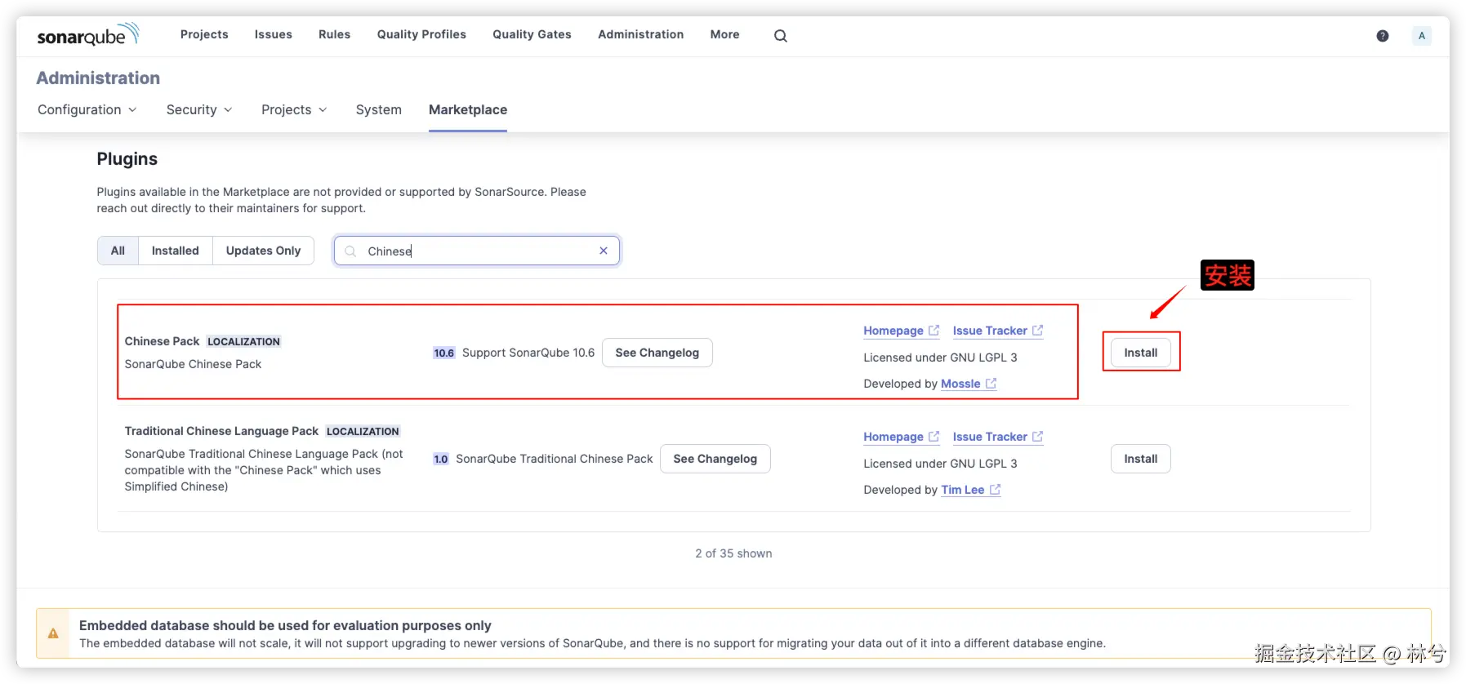Open Administration in top navigation
This screenshot has height=684, width=1466.
pyautogui.click(x=641, y=34)
